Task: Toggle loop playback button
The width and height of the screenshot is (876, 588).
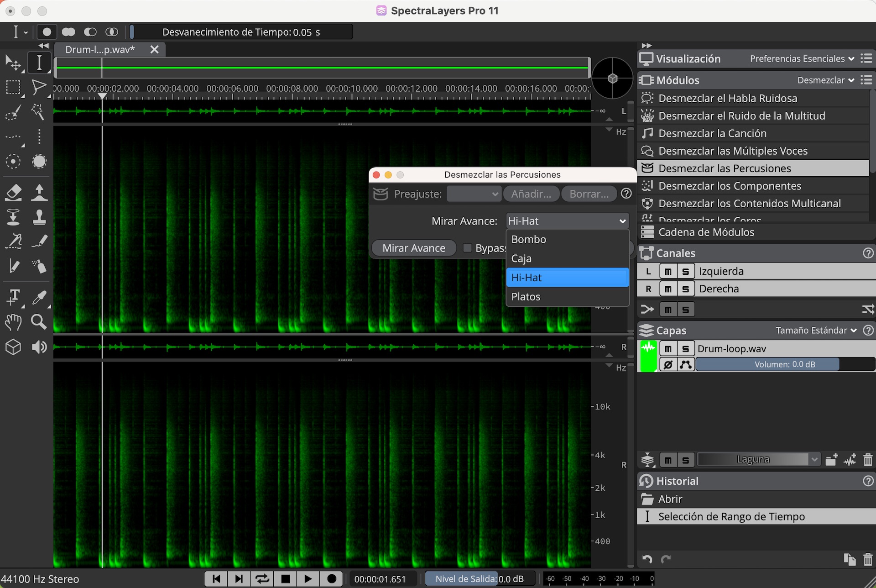Action: point(262,579)
